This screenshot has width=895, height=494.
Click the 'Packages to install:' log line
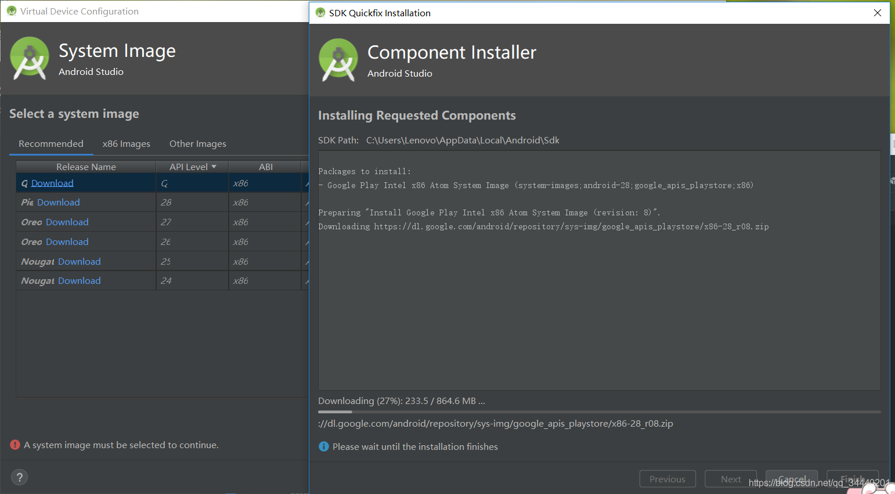(365, 171)
